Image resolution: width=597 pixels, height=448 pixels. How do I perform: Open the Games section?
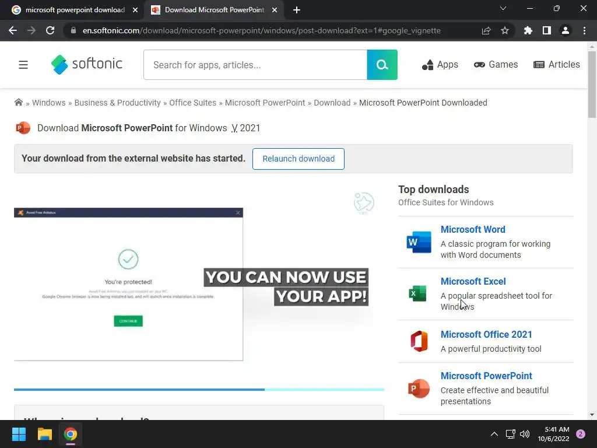[x=496, y=65]
